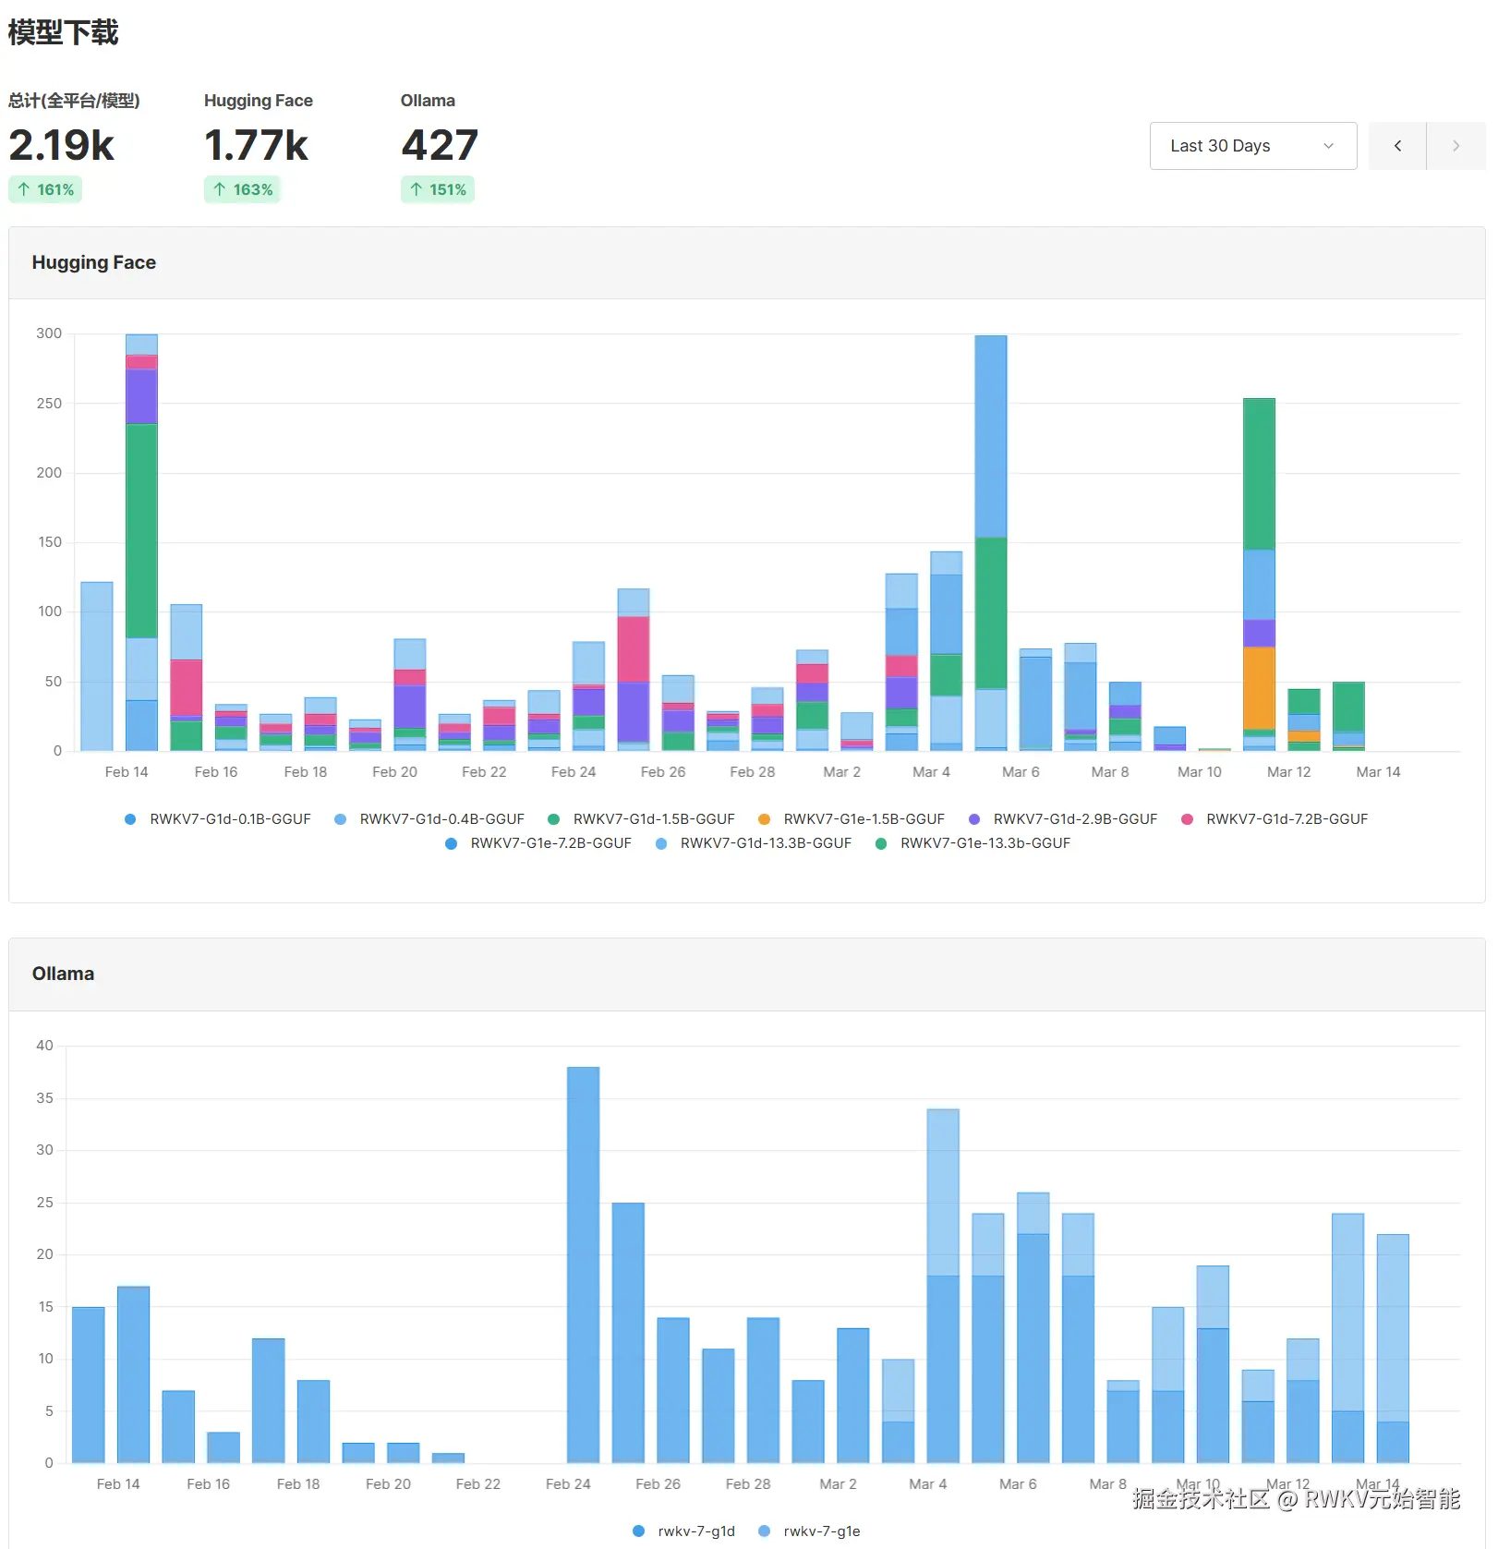The height and width of the screenshot is (1549, 1498).
Task: Go to next period with right chevron
Action: coord(1456,146)
